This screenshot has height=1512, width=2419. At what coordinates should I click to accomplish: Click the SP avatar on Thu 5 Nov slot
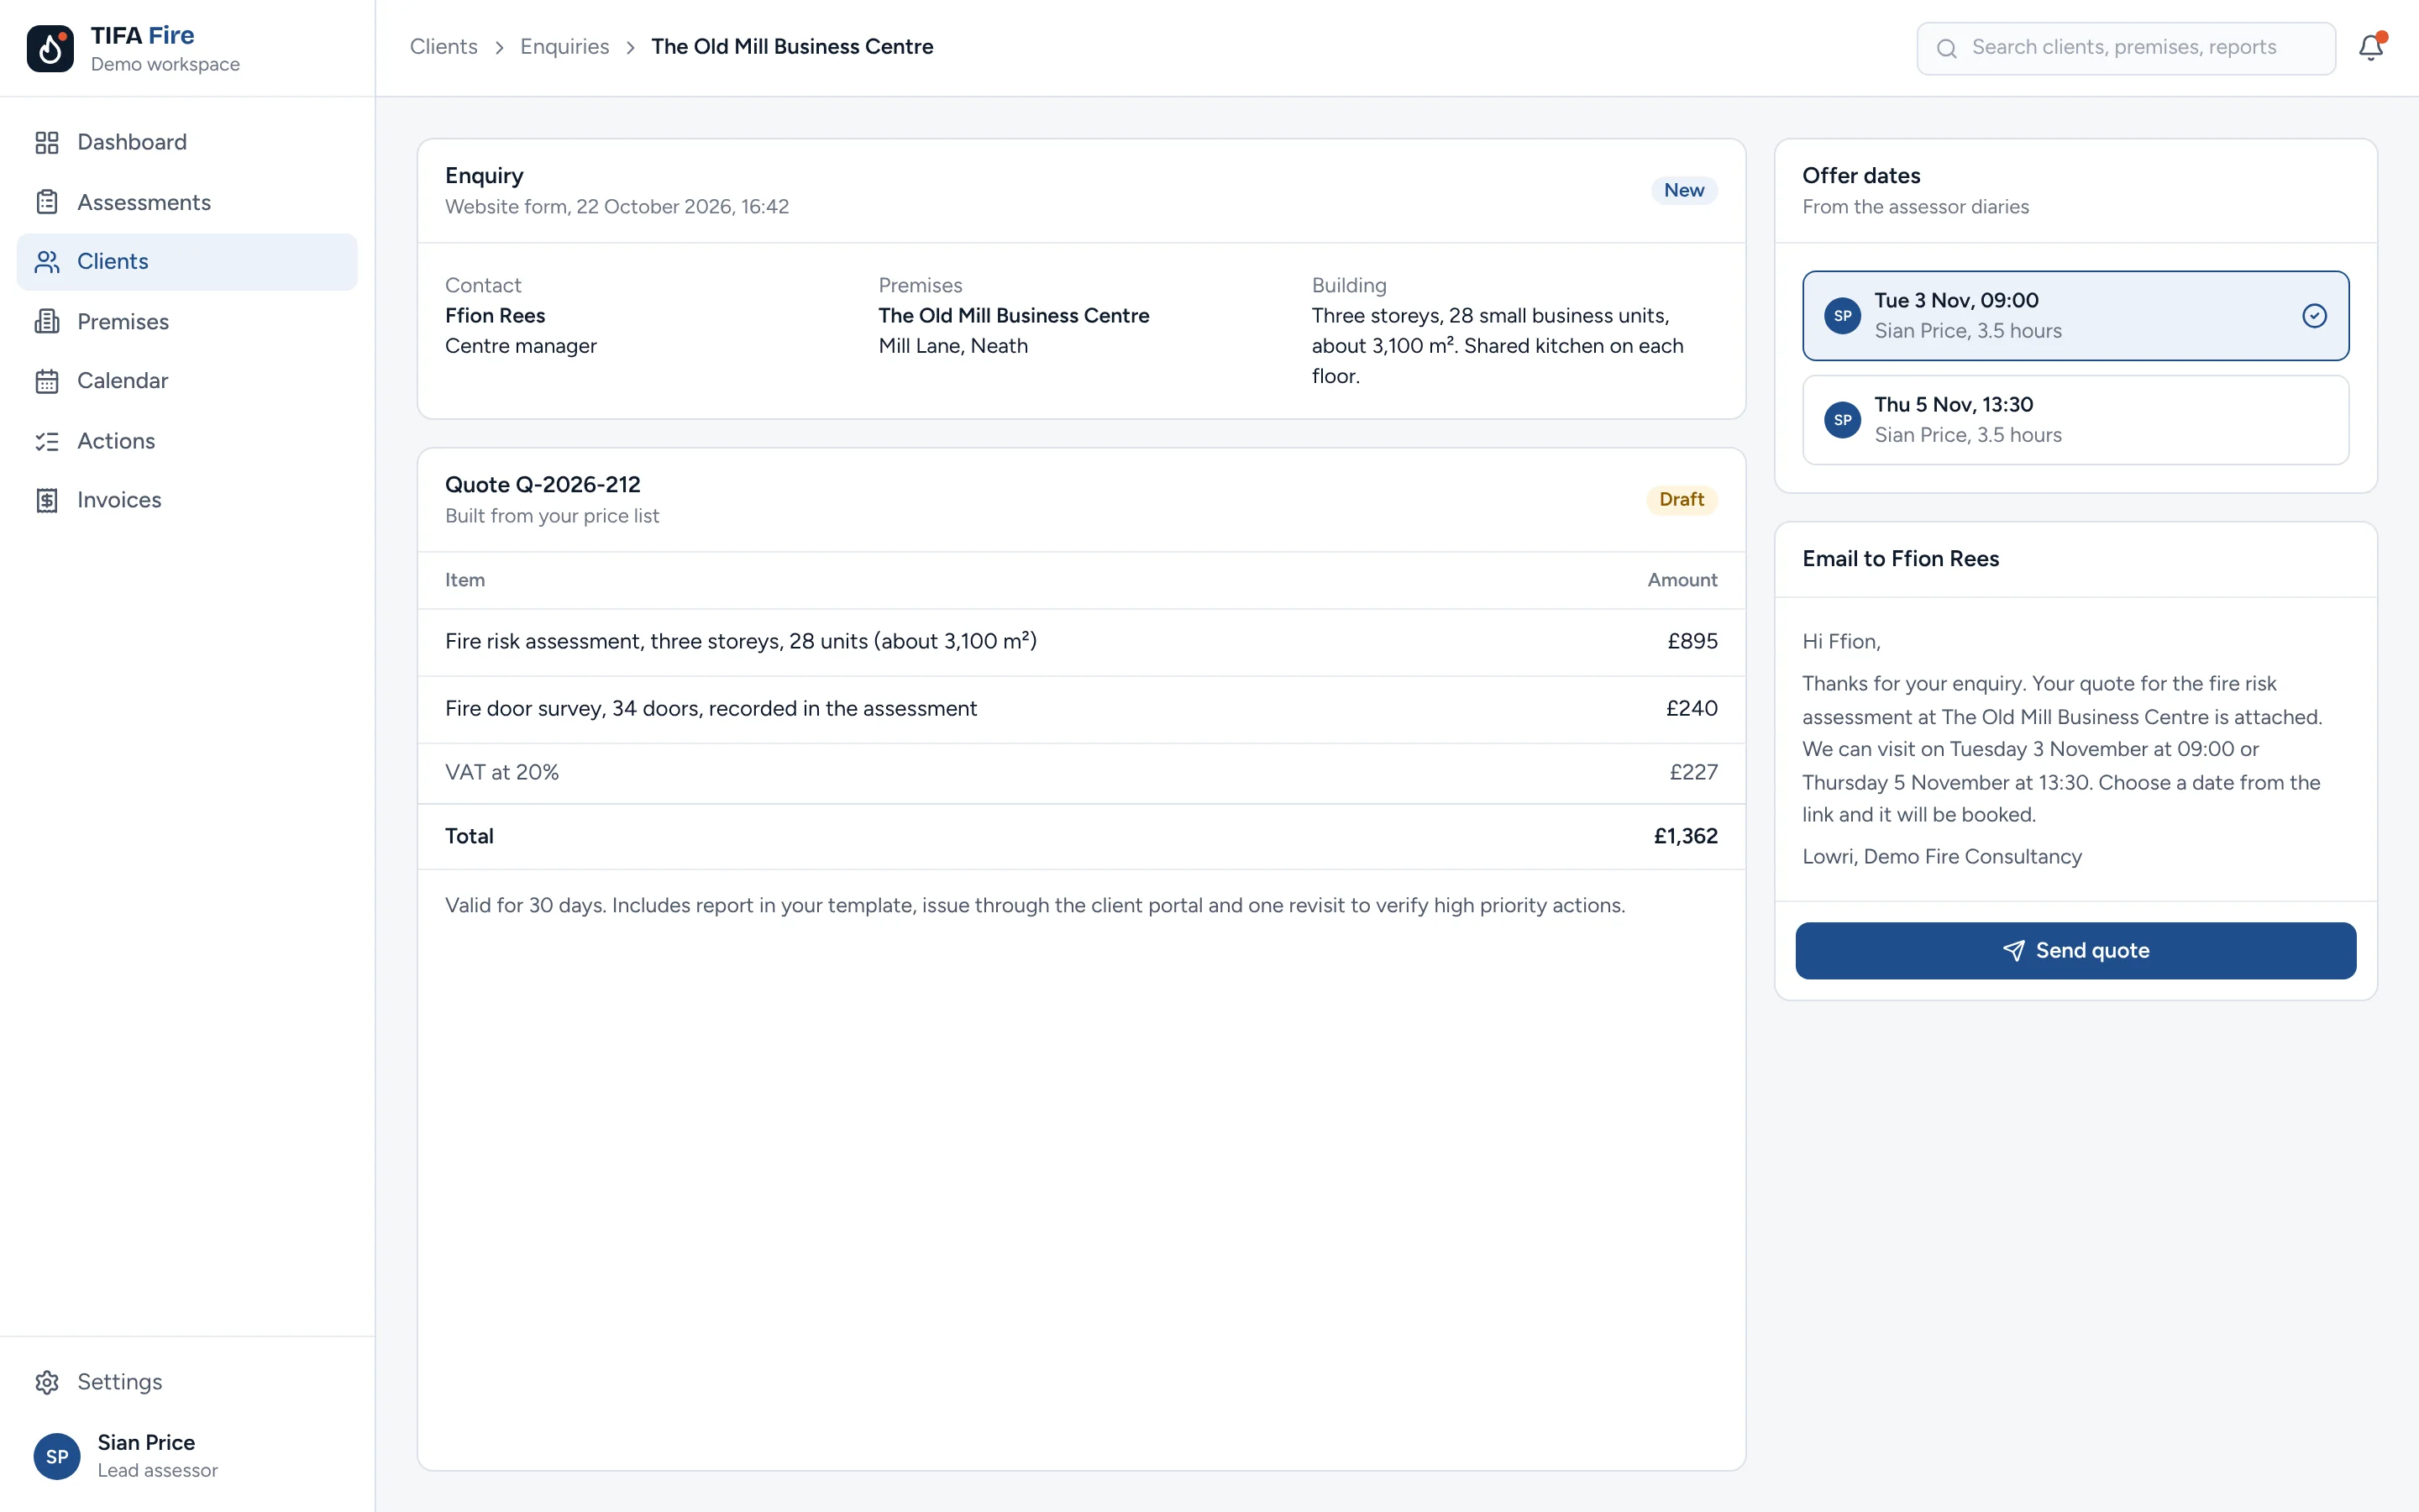pyautogui.click(x=1842, y=420)
